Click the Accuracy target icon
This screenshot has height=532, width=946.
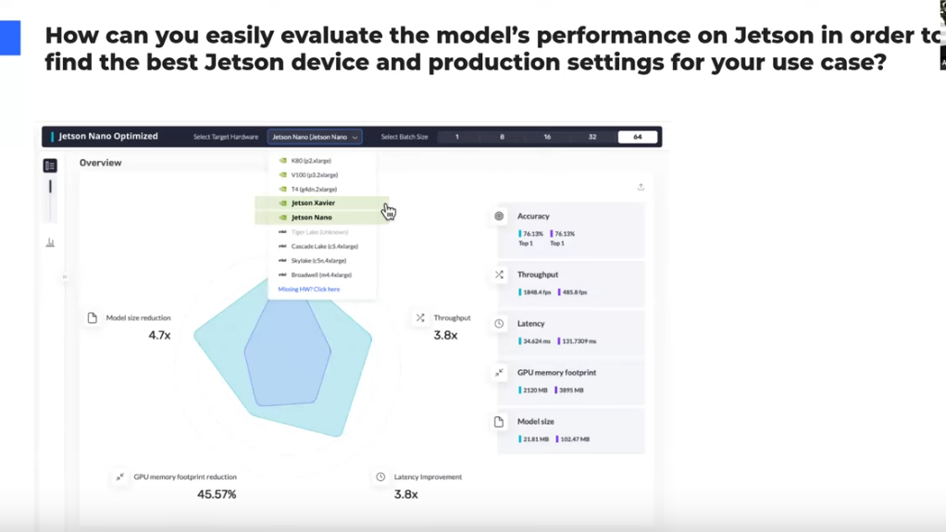pos(499,217)
